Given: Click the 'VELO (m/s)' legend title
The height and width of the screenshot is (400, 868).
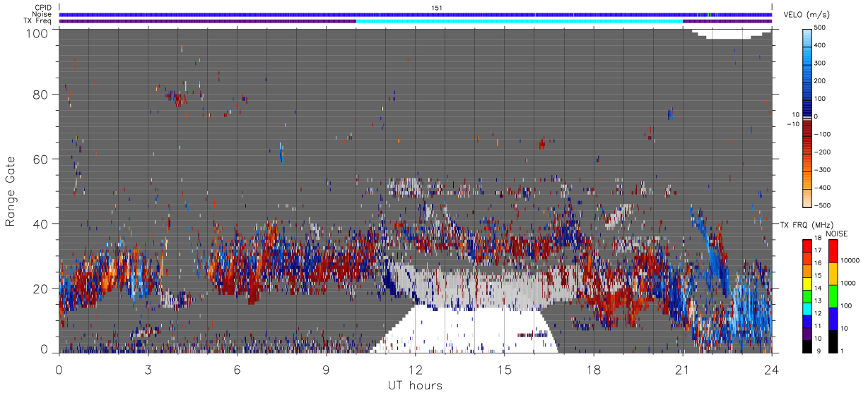Looking at the screenshot, I should (808, 16).
